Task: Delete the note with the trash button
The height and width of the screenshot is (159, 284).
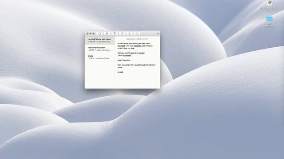Action: click(x=114, y=34)
